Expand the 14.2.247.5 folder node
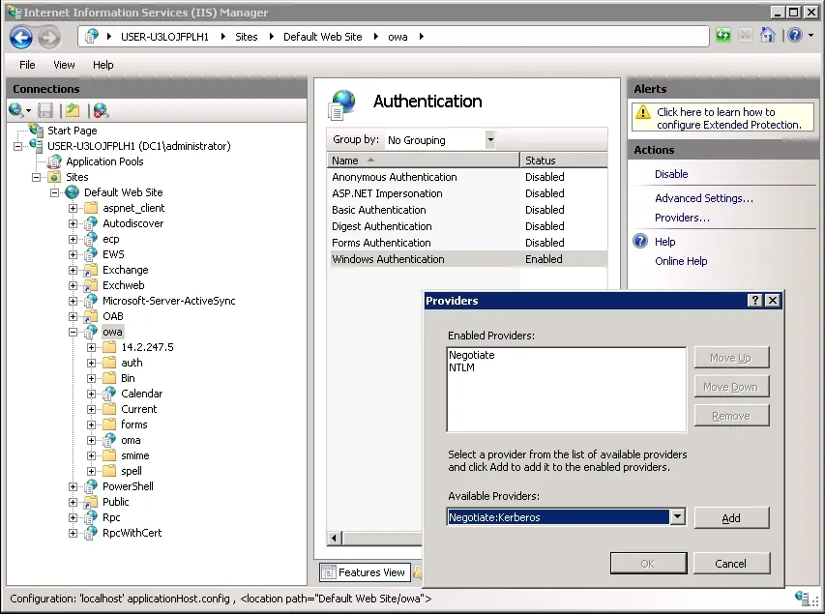This screenshot has height=614, width=825. click(92, 347)
